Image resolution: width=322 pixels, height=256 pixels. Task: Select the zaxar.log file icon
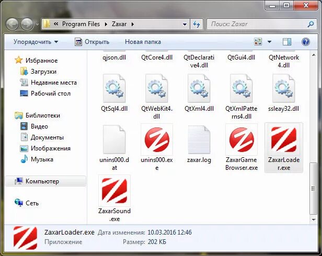(199, 139)
